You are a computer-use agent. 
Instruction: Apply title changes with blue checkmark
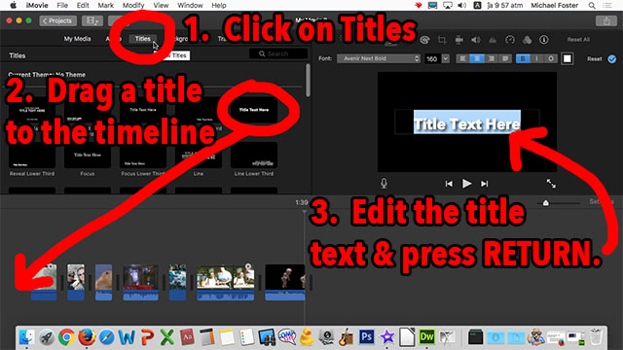click(x=612, y=59)
